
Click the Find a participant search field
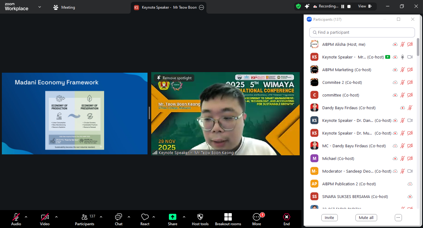click(362, 32)
